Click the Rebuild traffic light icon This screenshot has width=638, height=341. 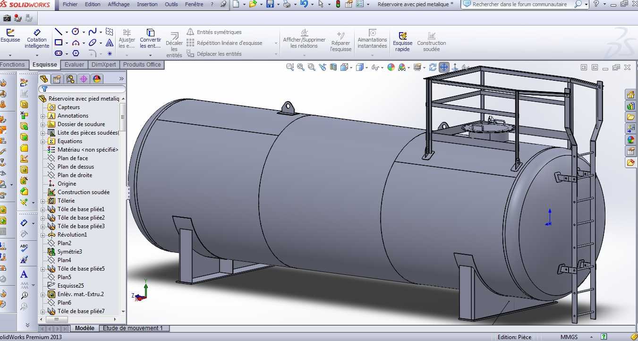click(338, 4)
